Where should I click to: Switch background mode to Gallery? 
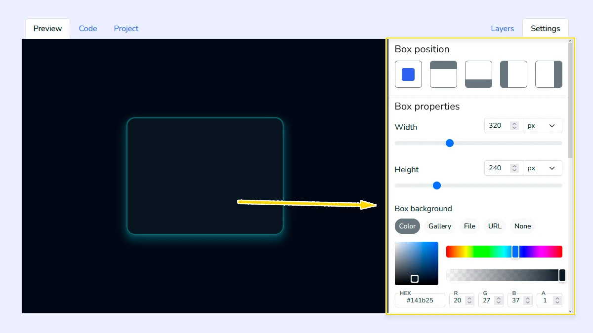coord(439,226)
